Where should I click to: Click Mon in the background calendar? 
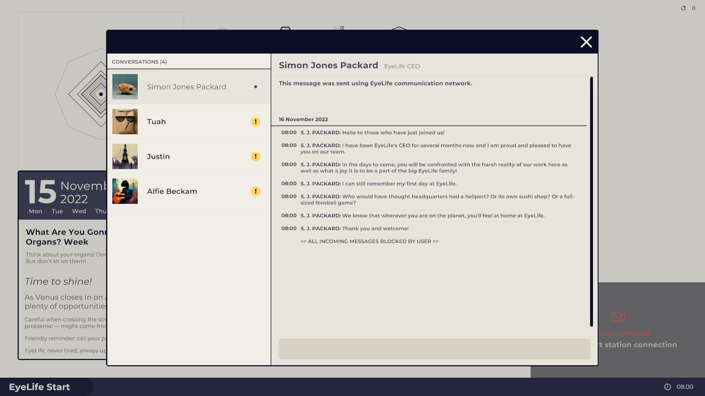(36, 211)
